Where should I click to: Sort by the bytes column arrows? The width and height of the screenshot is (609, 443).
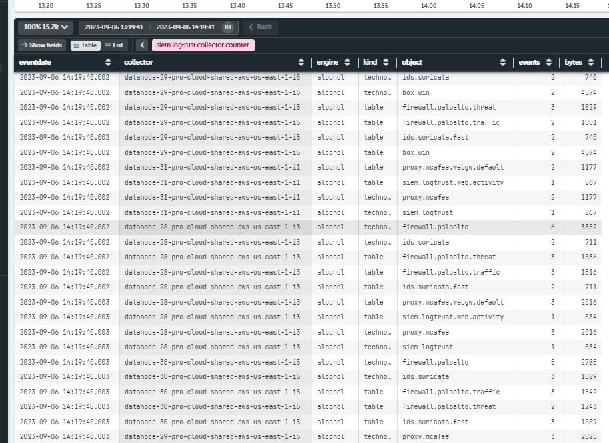(x=591, y=62)
